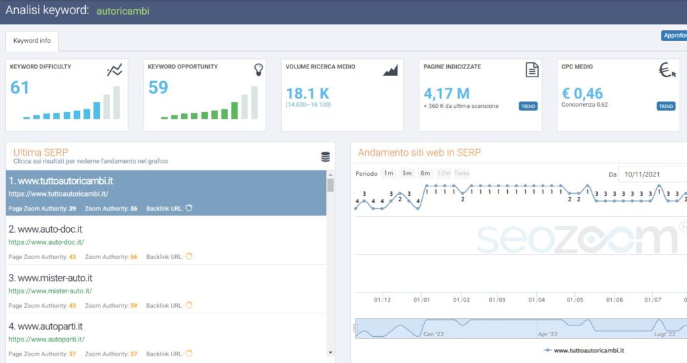Screen dimensions: 687x363
Task: Select SERP result 4 www.autoparti.it
Action: point(166,338)
